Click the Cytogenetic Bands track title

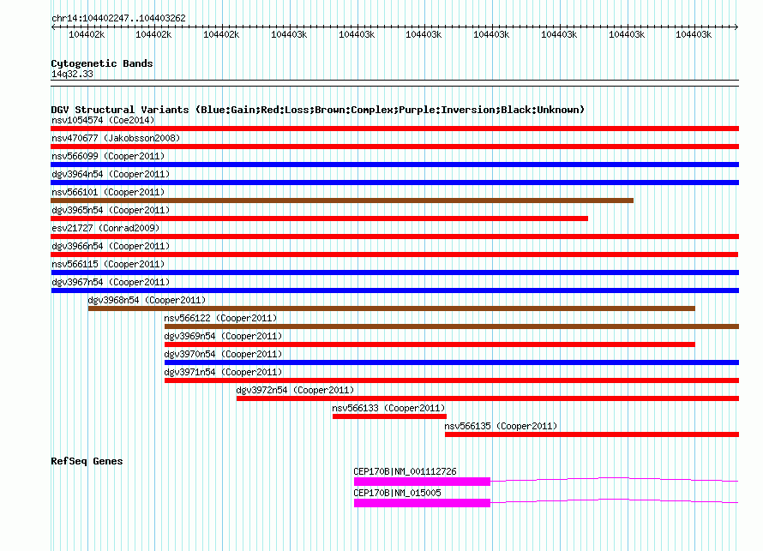[102, 63]
